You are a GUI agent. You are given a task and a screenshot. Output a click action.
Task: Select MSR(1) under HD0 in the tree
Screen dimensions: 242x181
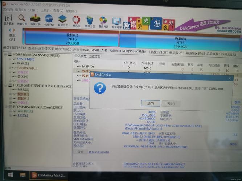23,63
